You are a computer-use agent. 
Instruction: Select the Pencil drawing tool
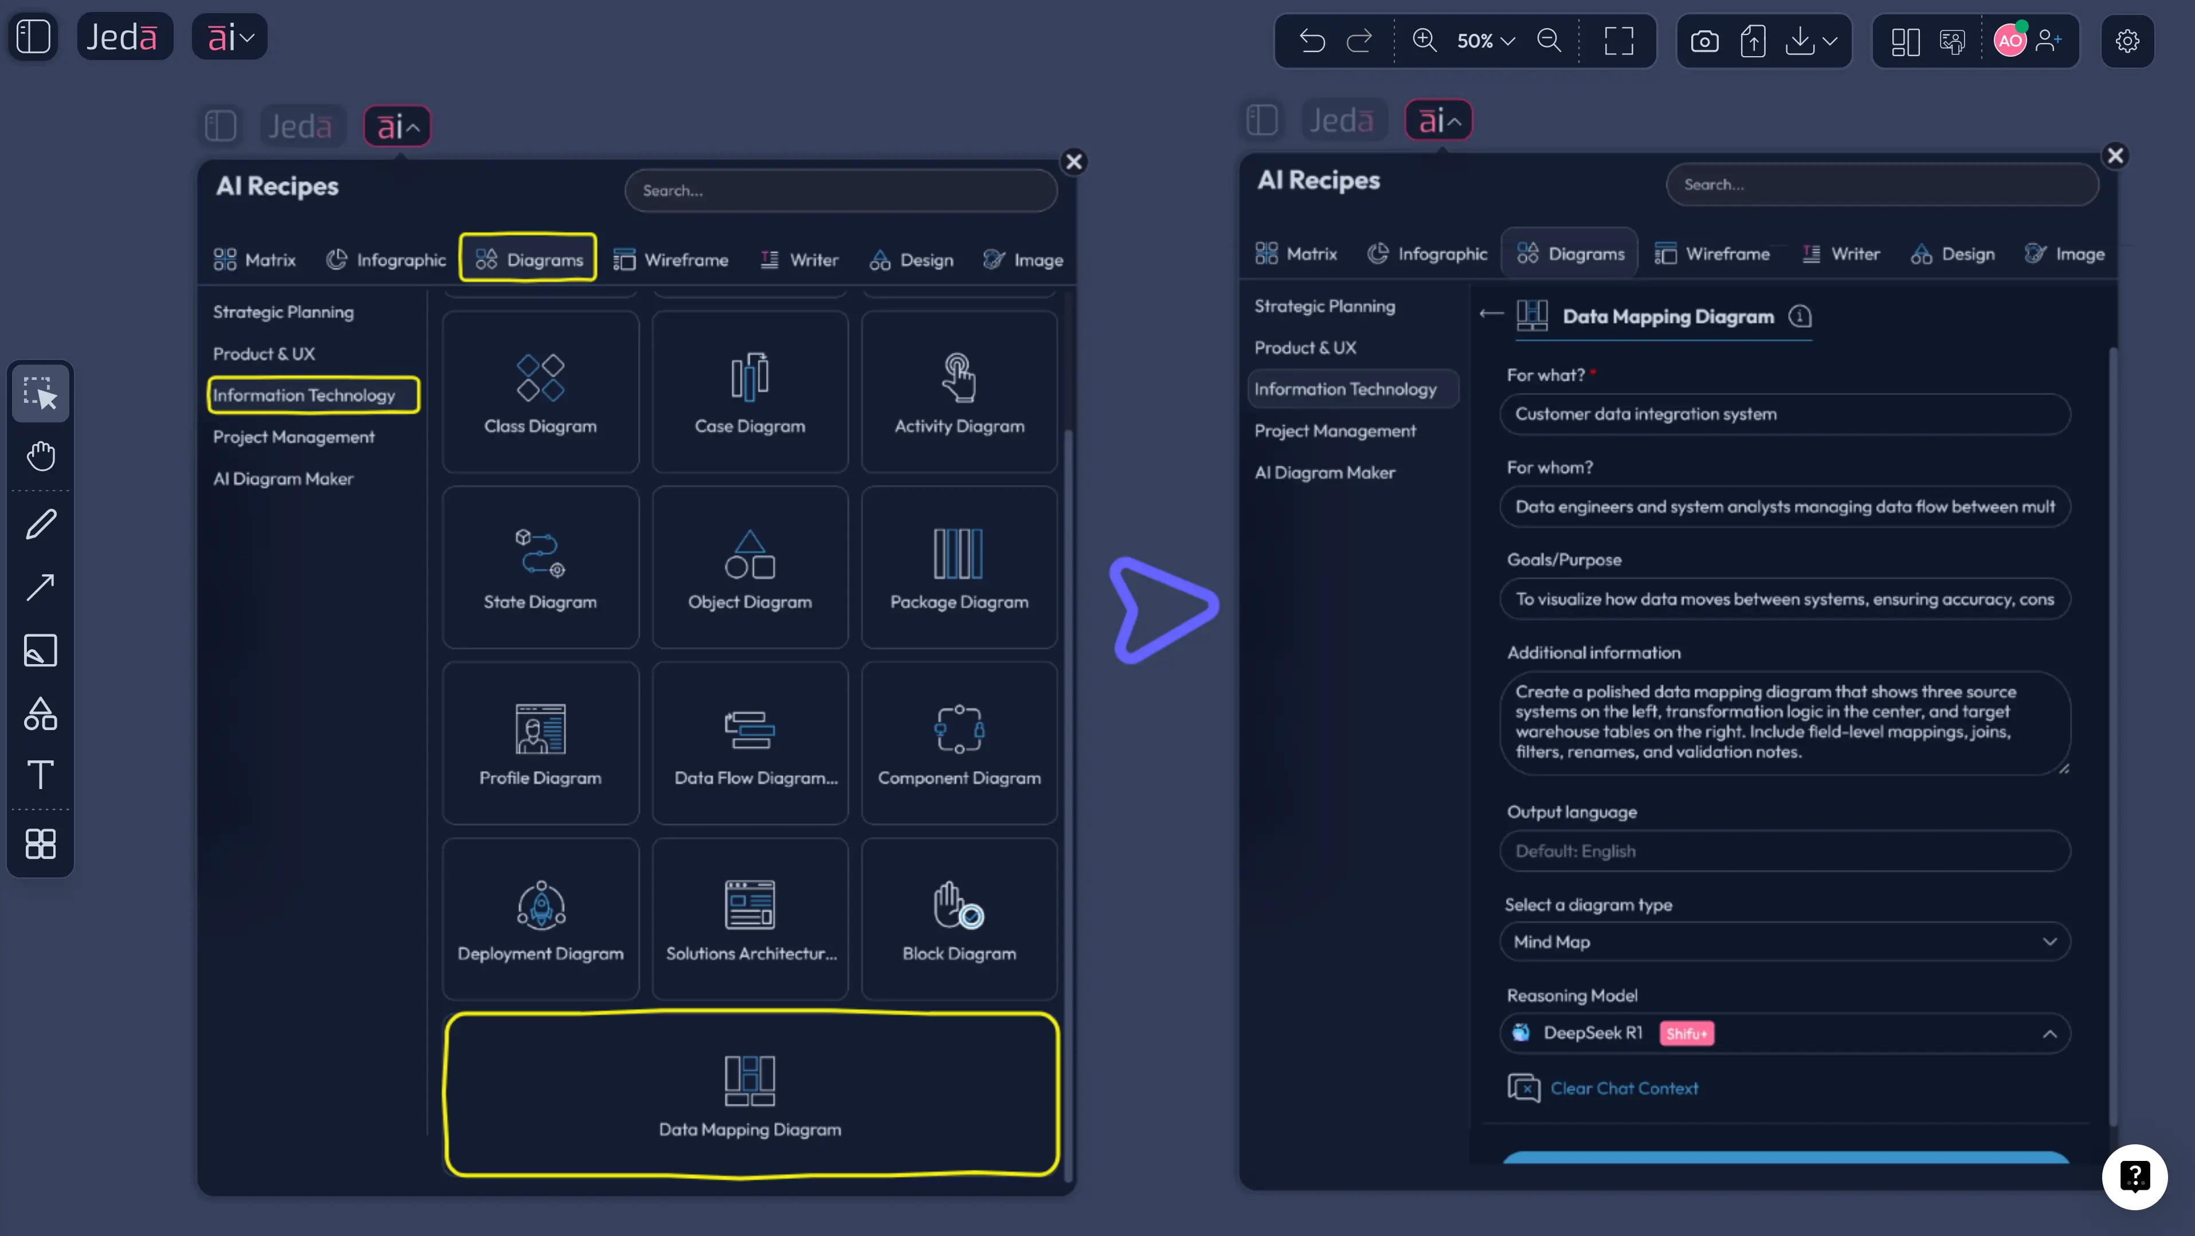pos(40,523)
